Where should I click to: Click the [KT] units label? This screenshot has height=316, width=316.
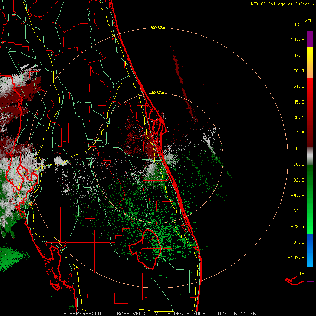tap(300, 24)
